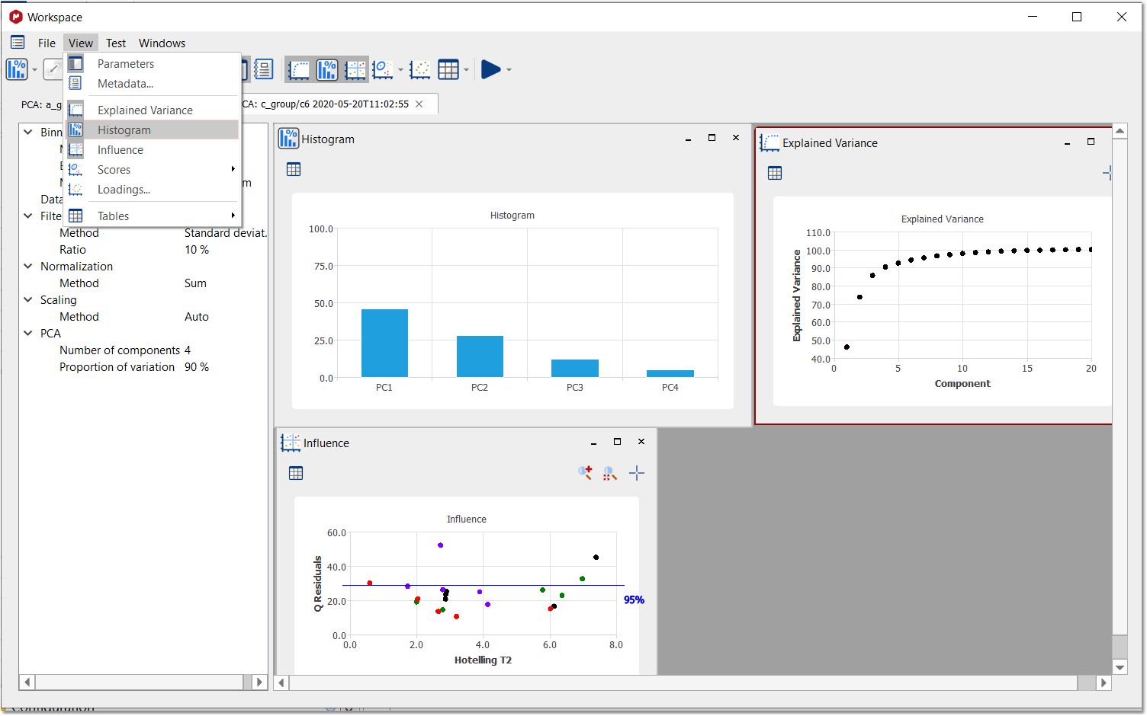Choose Loadings... from the View menu
Screen dimensions: 1147x716
click(153, 190)
